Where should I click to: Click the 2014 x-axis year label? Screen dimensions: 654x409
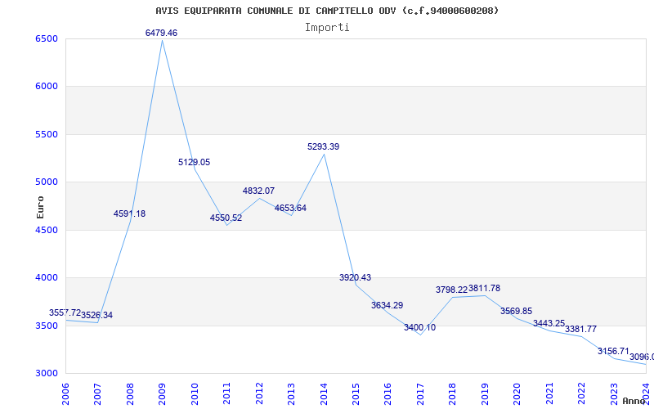coord(323,394)
